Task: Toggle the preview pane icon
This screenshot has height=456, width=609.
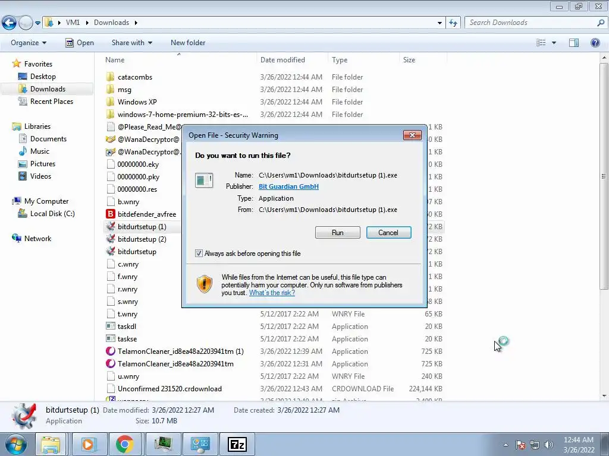Action: tap(574, 43)
